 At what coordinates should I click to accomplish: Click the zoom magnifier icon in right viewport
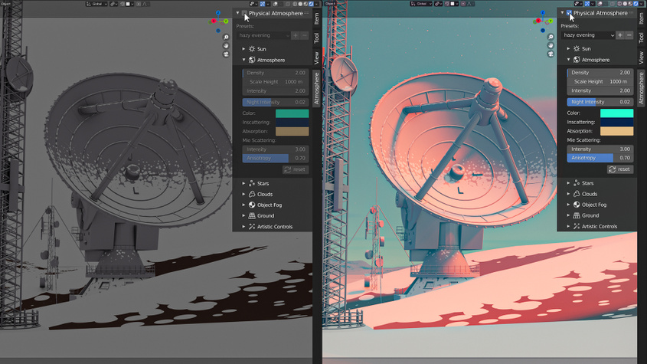(x=551, y=37)
